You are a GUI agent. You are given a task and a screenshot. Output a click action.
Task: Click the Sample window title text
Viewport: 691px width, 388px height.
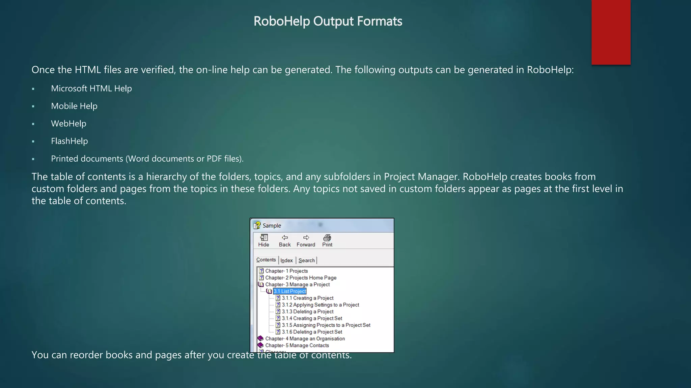(x=272, y=226)
